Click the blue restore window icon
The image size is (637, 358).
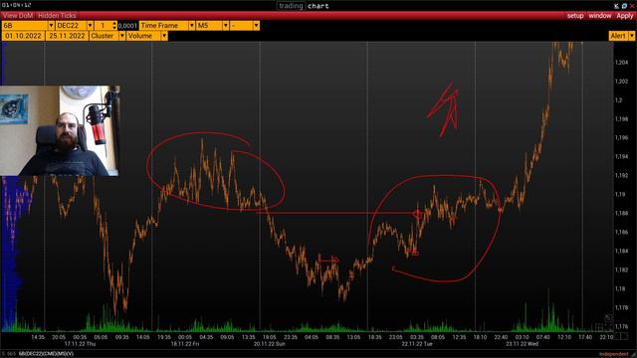pyautogui.click(x=624, y=6)
